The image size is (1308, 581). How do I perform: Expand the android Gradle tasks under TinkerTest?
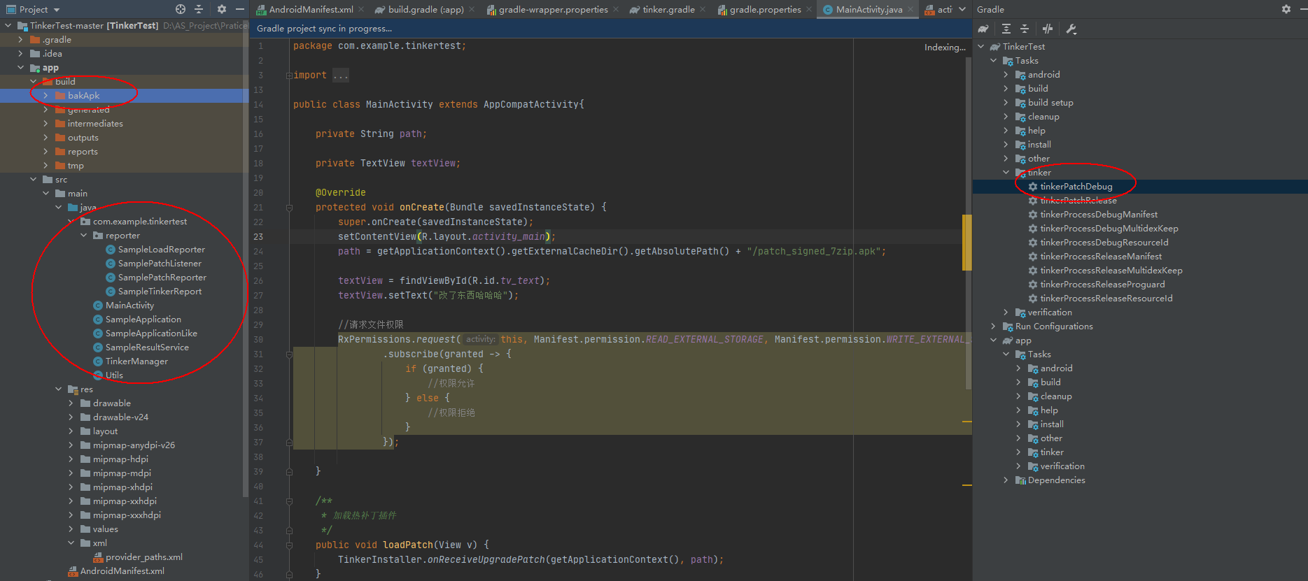pos(1006,75)
